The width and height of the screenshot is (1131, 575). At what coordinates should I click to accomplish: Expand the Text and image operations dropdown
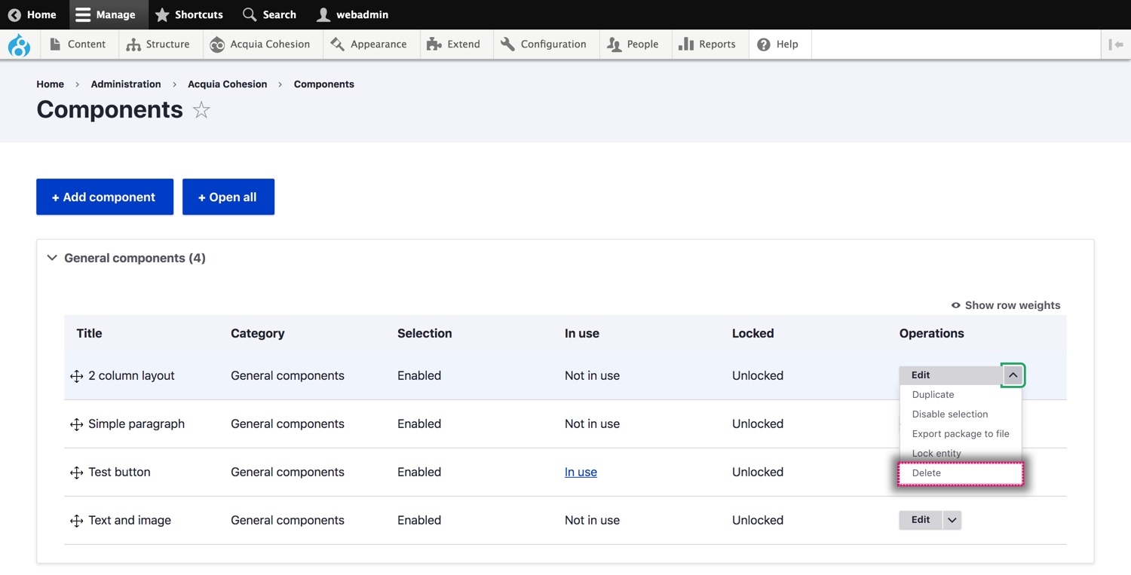952,520
